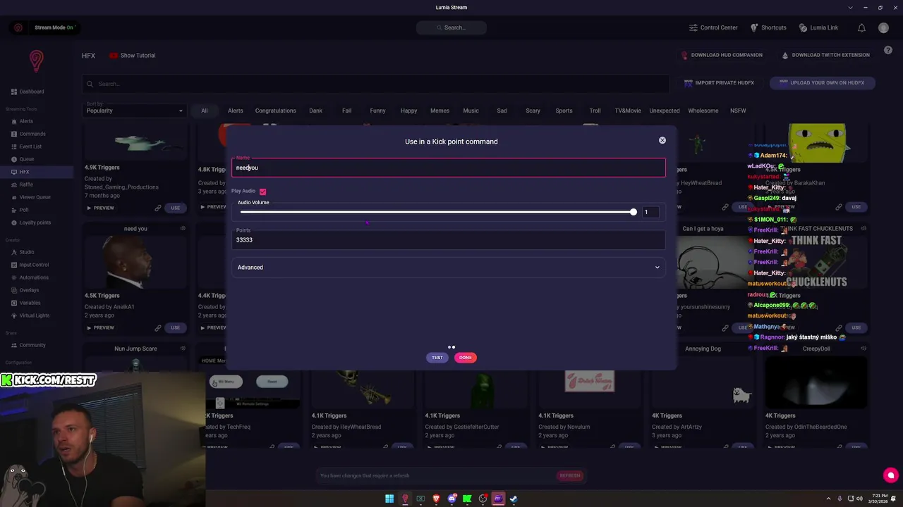Click the DONE button
Image resolution: width=903 pixels, height=507 pixels.
point(466,358)
